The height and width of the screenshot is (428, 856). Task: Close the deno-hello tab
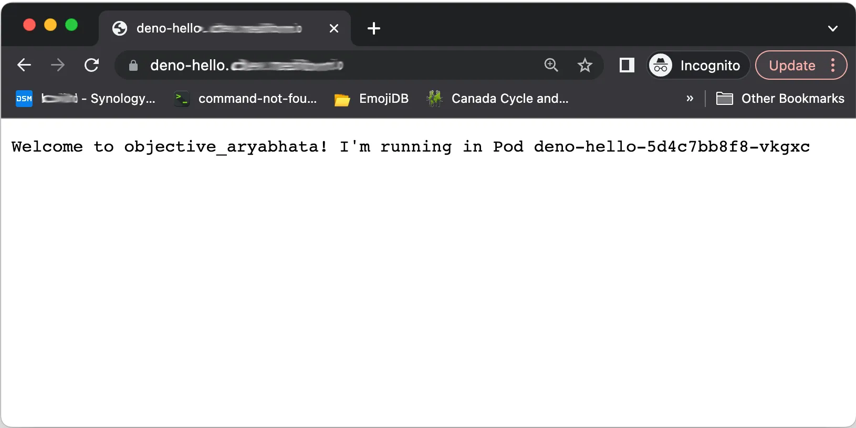pos(334,28)
